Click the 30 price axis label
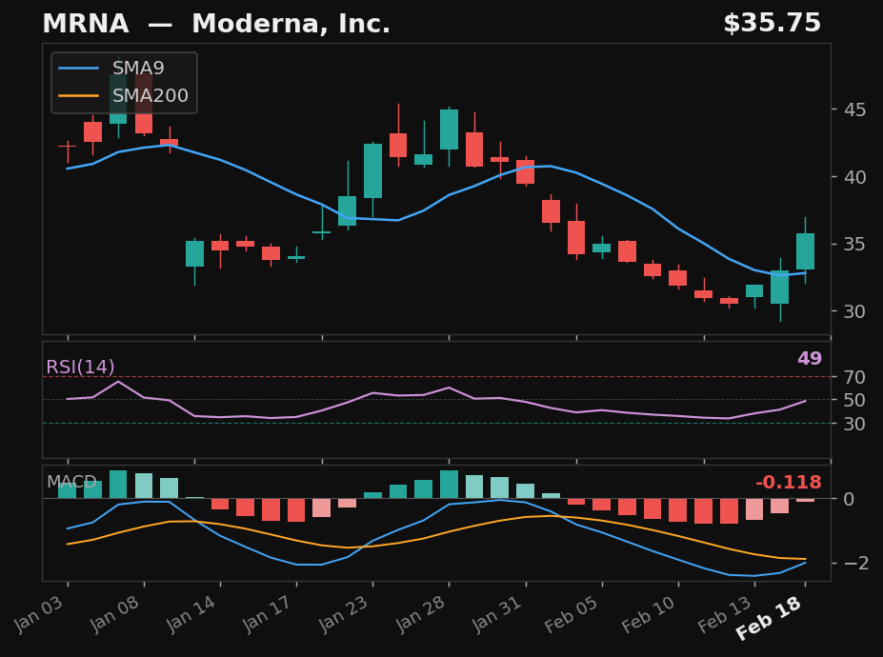The image size is (883, 657). click(x=854, y=311)
